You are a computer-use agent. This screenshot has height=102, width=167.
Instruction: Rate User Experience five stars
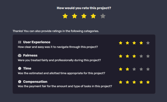pyautogui.click(x=148, y=43)
